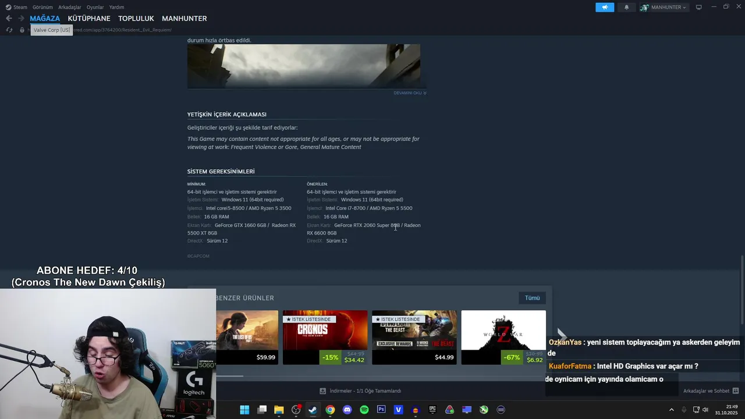Open the Dying Light The Beast card
745x419 pixels.
point(414,338)
